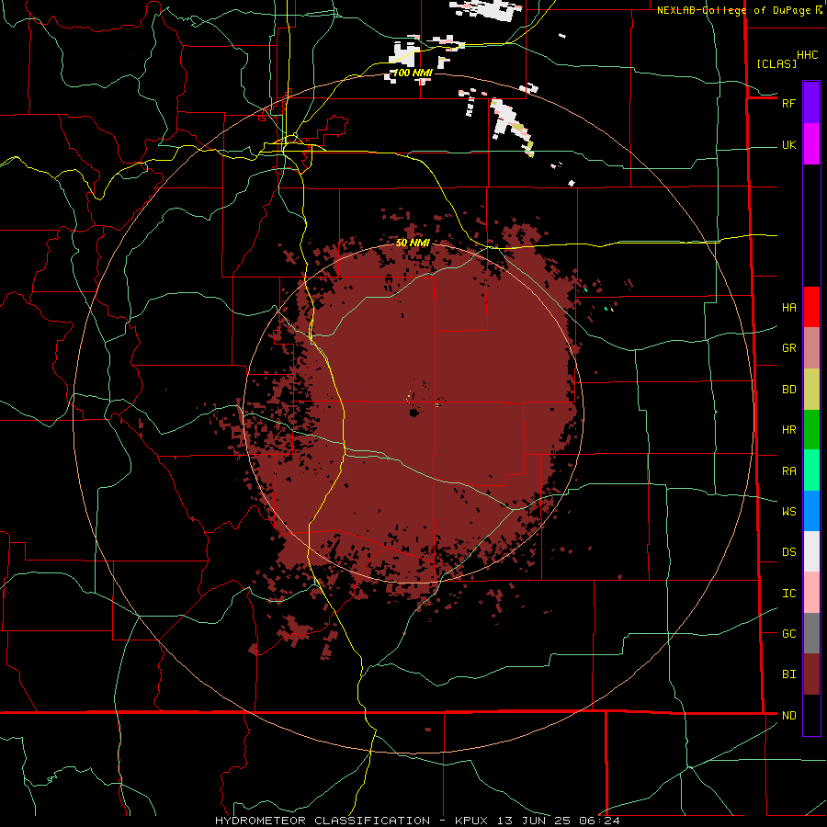
Task: Click the HA red legend swatch
Action: point(811,307)
